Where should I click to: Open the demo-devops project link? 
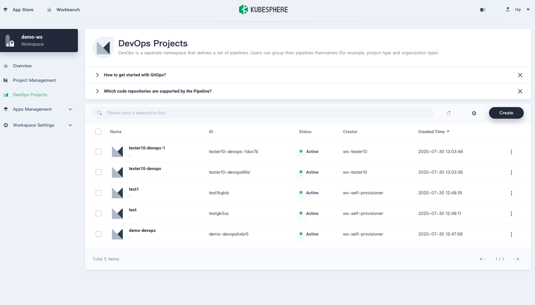coord(142,230)
